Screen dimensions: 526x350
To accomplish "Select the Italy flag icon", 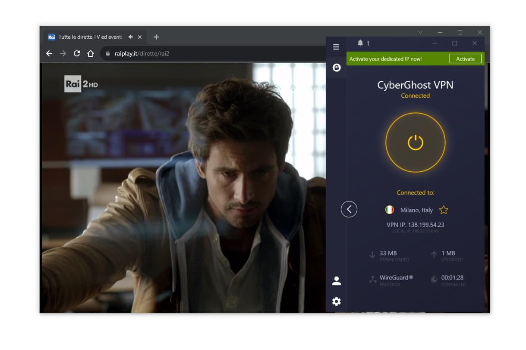I will pyautogui.click(x=390, y=210).
